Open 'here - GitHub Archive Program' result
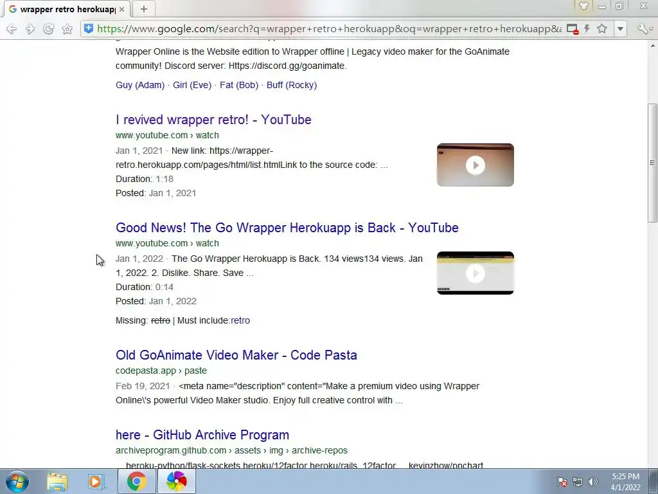This screenshot has height=494, width=658. (202, 435)
